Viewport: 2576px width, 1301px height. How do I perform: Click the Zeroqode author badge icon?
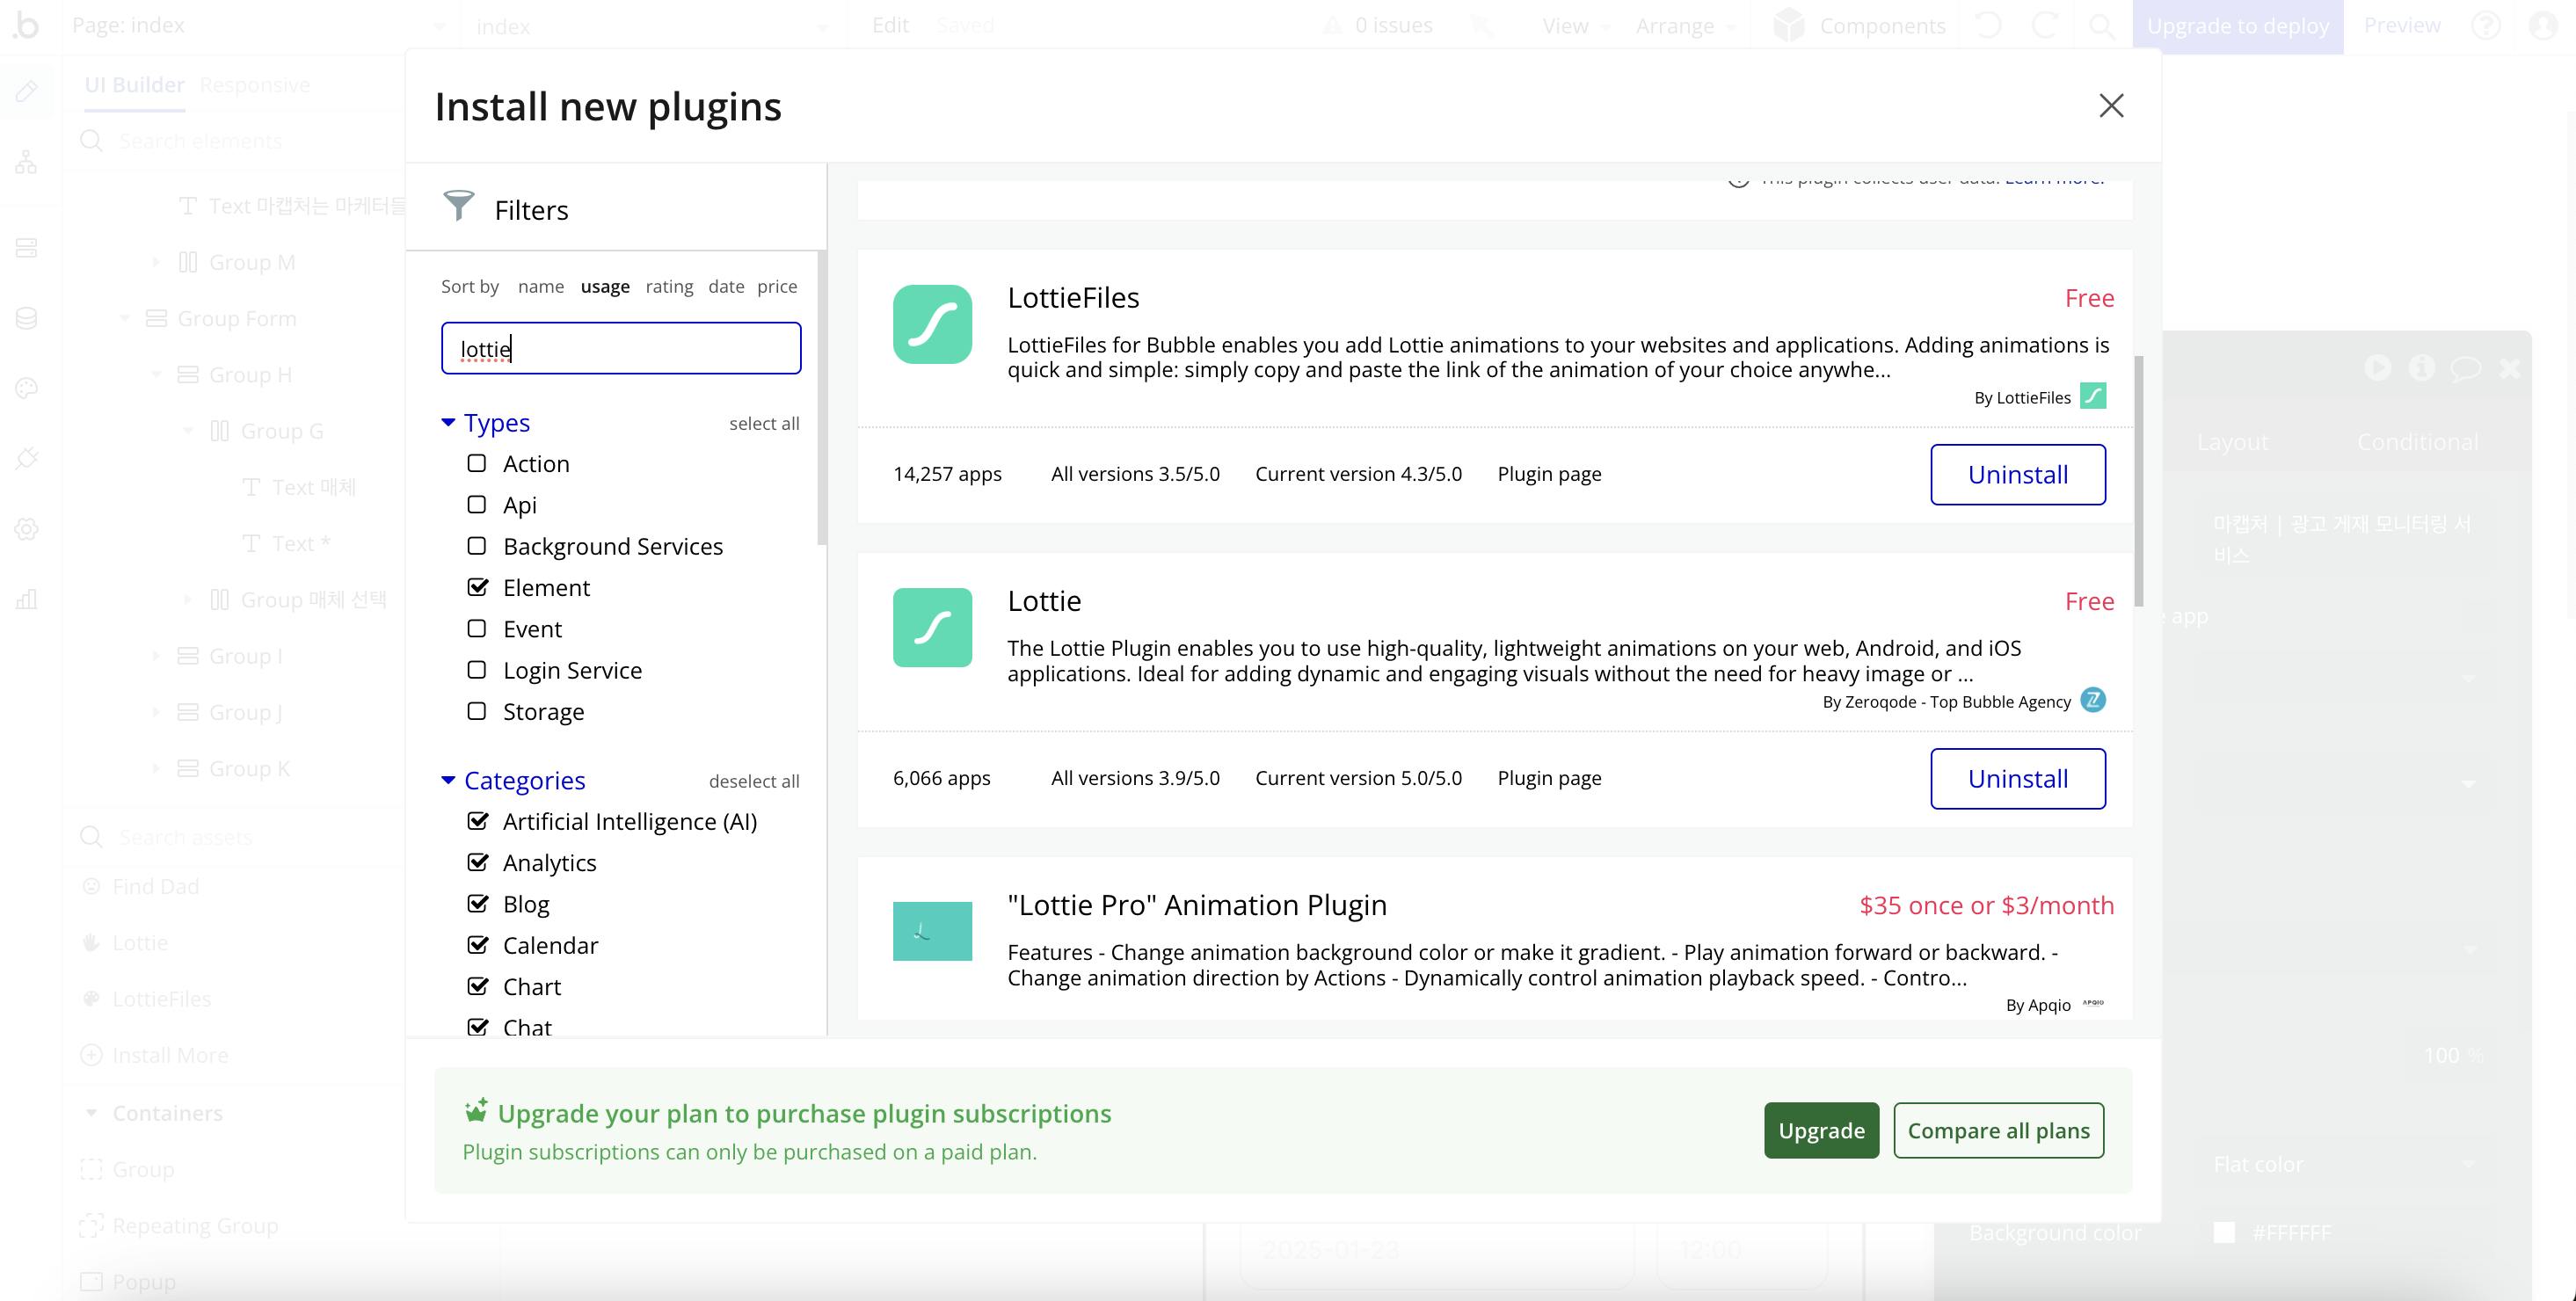[x=2092, y=700]
